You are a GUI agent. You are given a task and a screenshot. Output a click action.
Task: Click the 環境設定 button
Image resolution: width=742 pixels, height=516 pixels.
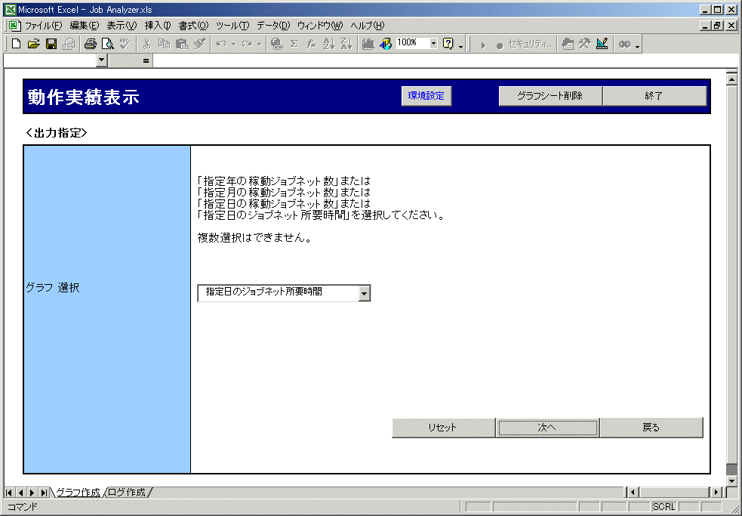click(426, 96)
